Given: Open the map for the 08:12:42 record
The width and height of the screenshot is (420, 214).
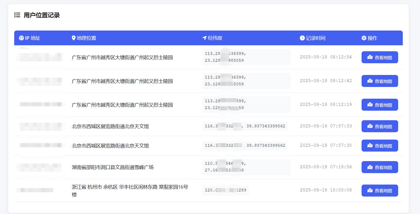Looking at the screenshot, I should (x=380, y=81).
